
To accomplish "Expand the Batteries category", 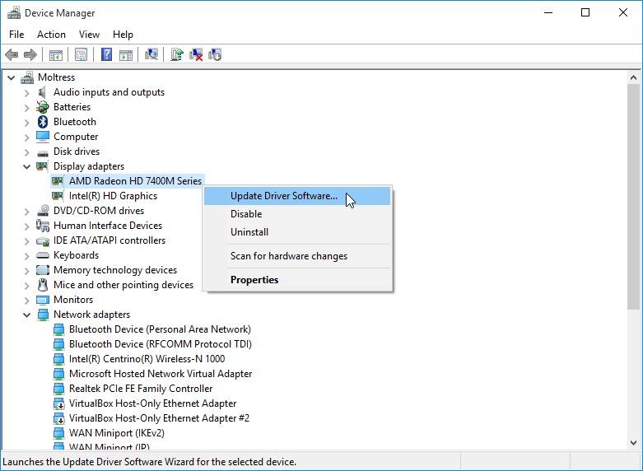I will [x=27, y=108].
